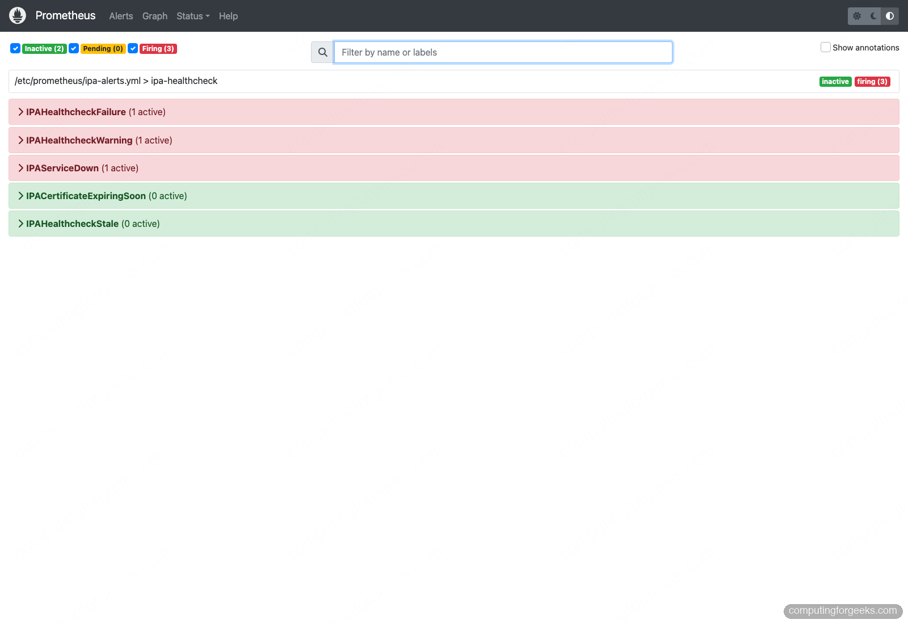Uncheck the Pending (0) filter checkbox
908x624 pixels.
(x=74, y=48)
